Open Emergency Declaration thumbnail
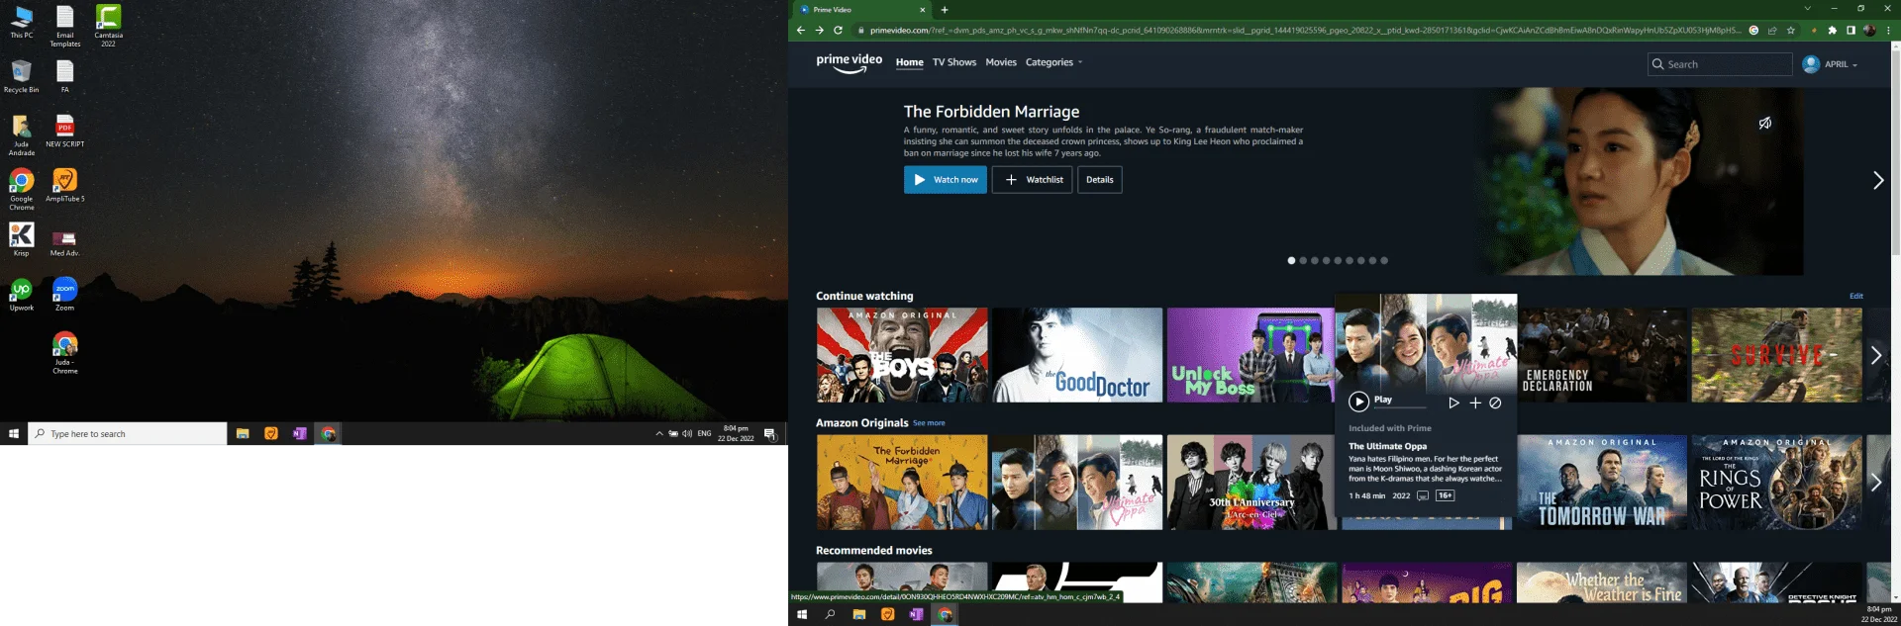The width and height of the screenshot is (1901, 626). point(1602,355)
